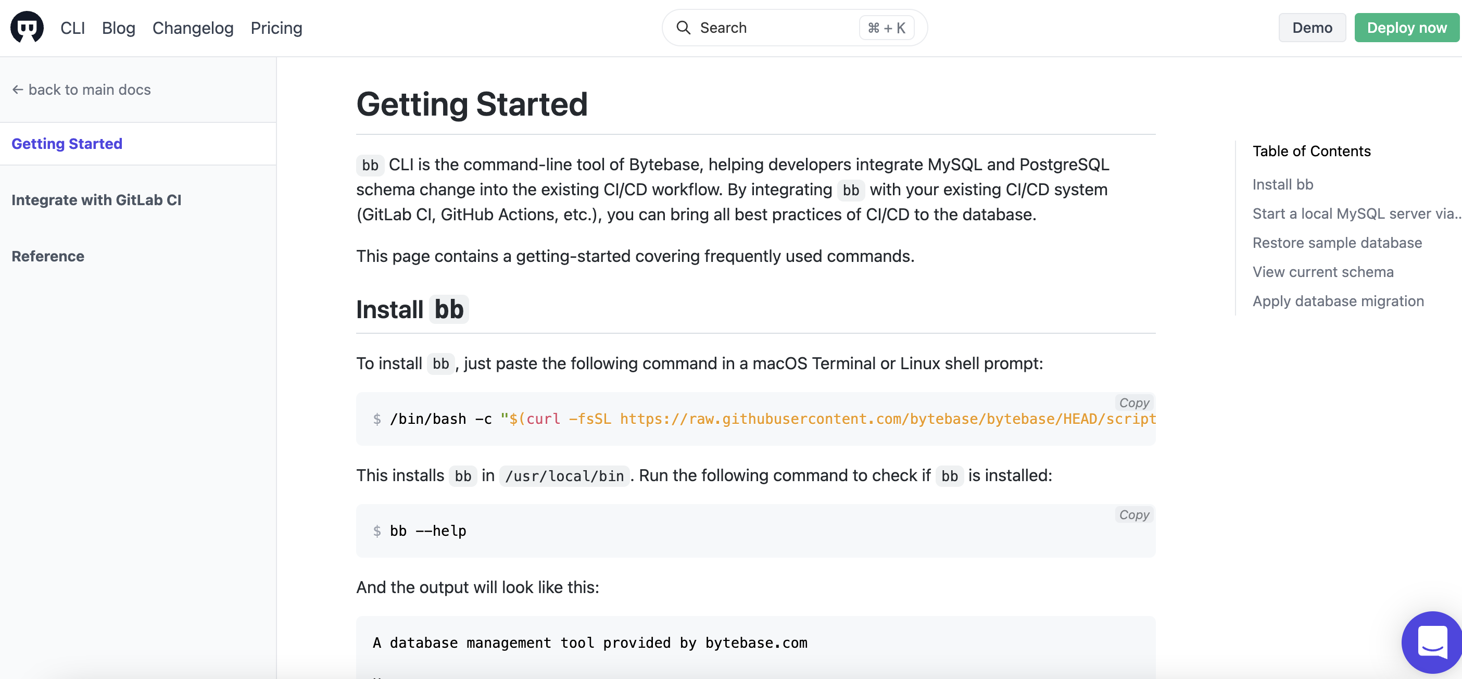Copy the install bb command
The width and height of the screenshot is (1462, 679).
pos(1133,402)
